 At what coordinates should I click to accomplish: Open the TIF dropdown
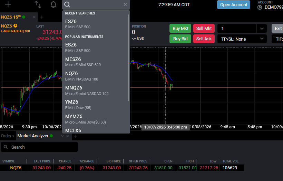click(x=277, y=39)
